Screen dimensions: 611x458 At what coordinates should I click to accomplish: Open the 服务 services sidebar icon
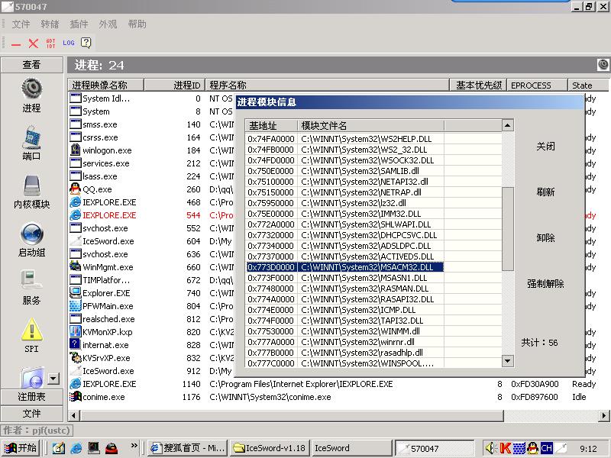coord(32,281)
